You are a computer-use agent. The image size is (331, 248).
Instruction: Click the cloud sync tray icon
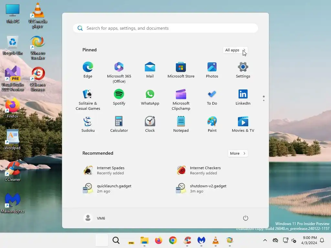[x=275, y=240]
